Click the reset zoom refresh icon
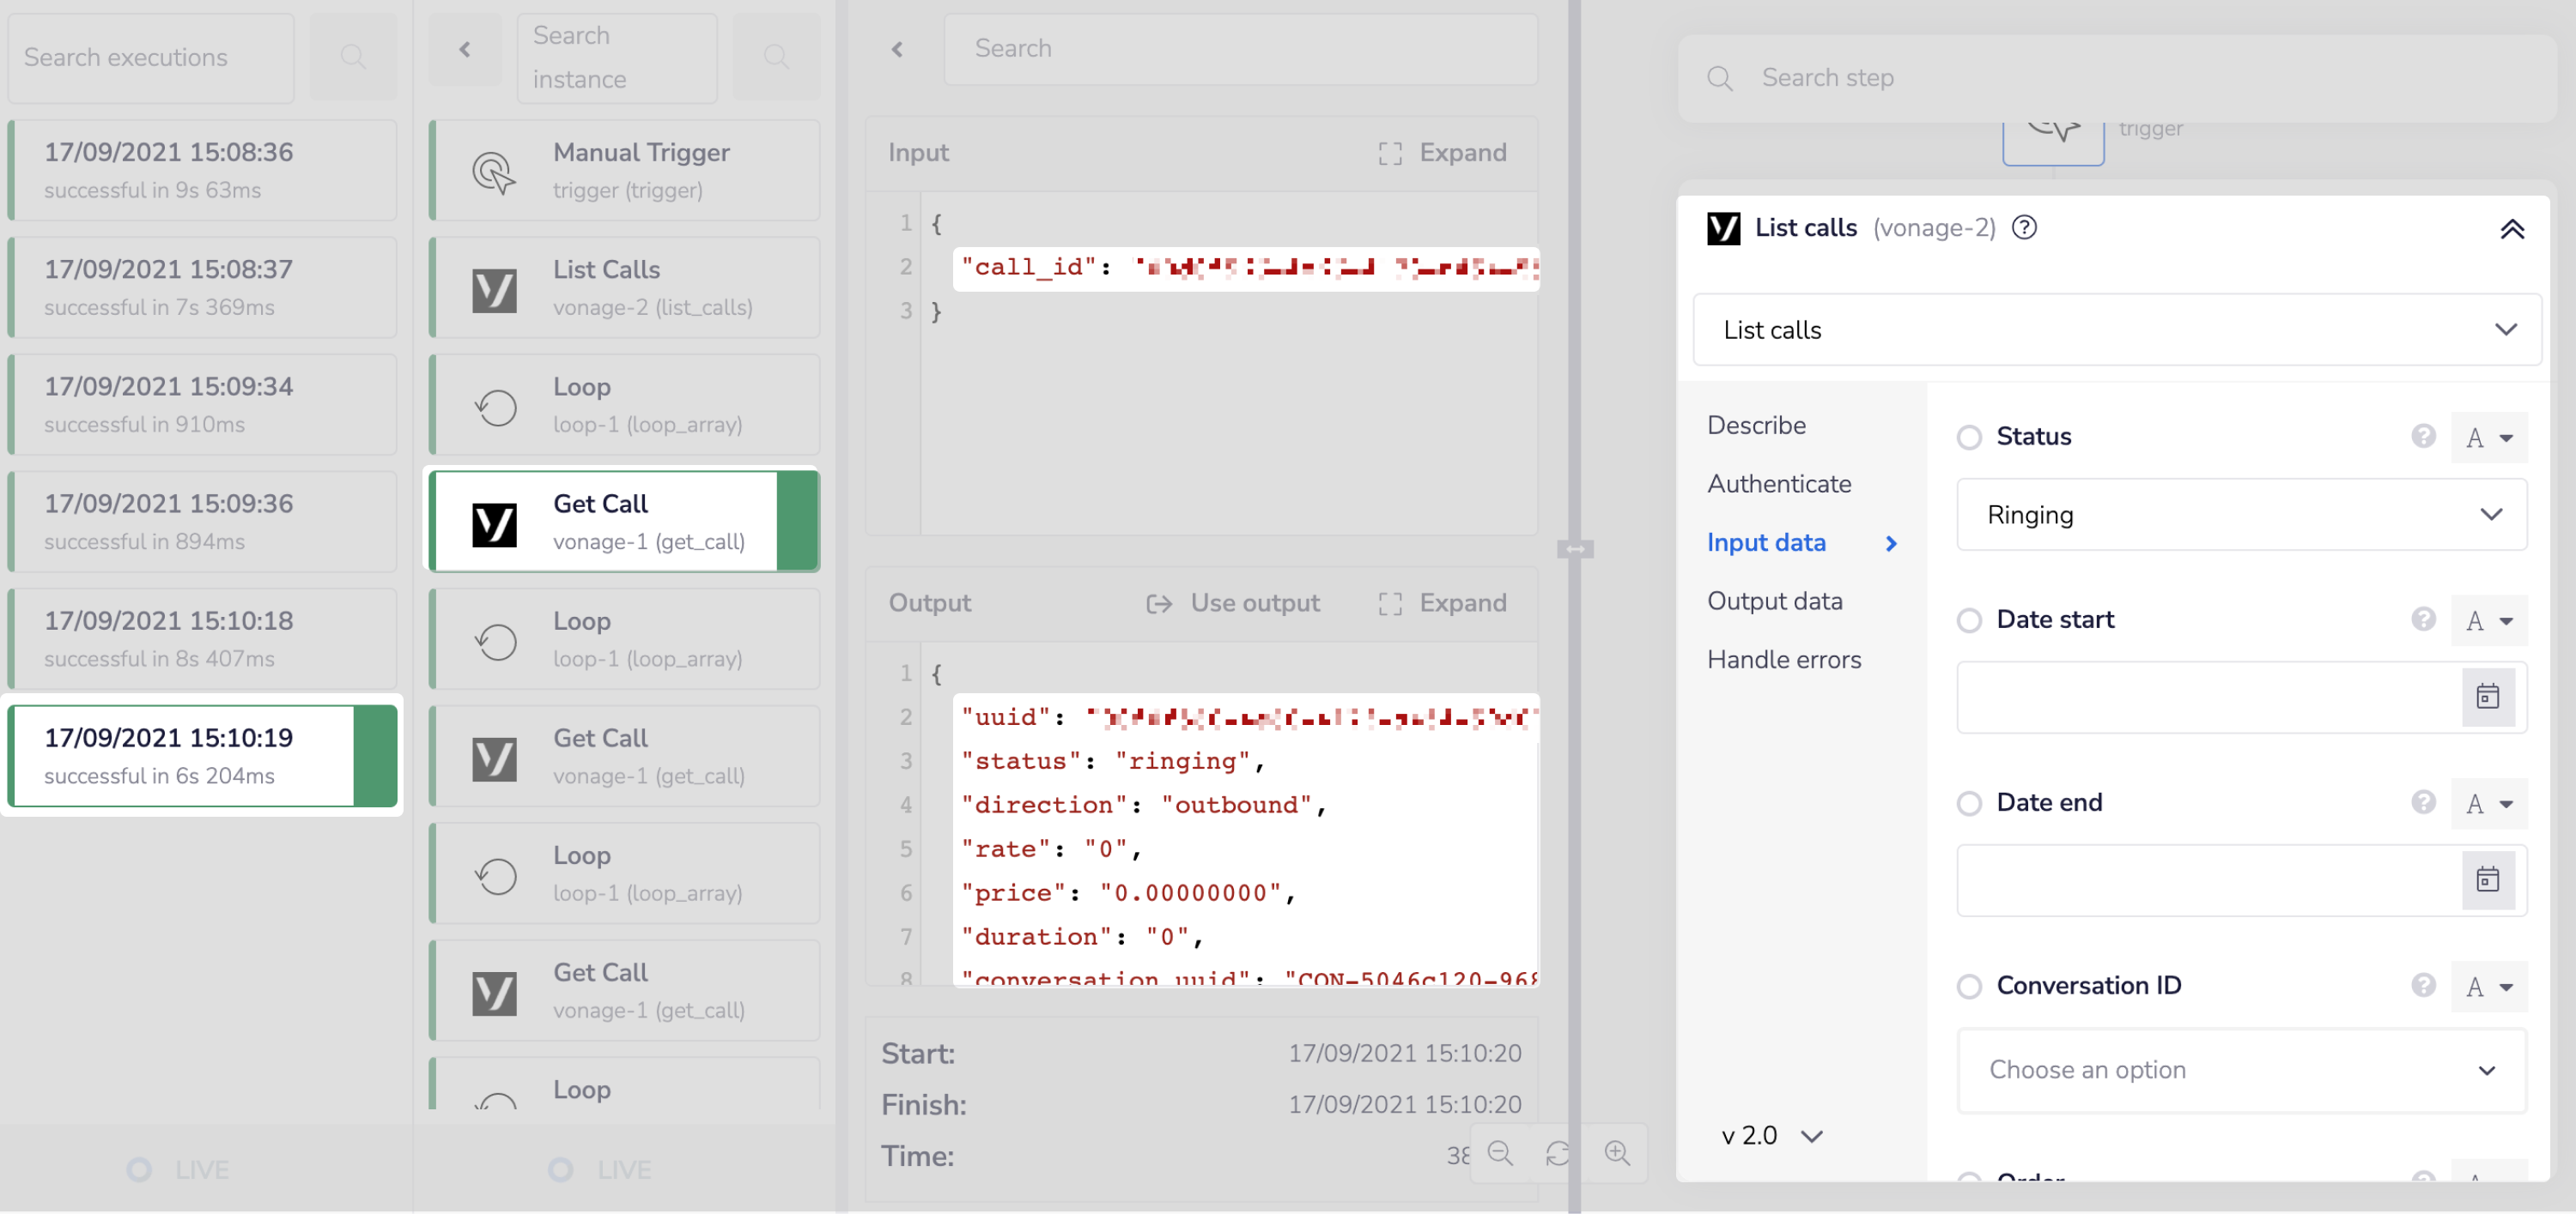This screenshot has height=1214, width=2576. 1558,1153
